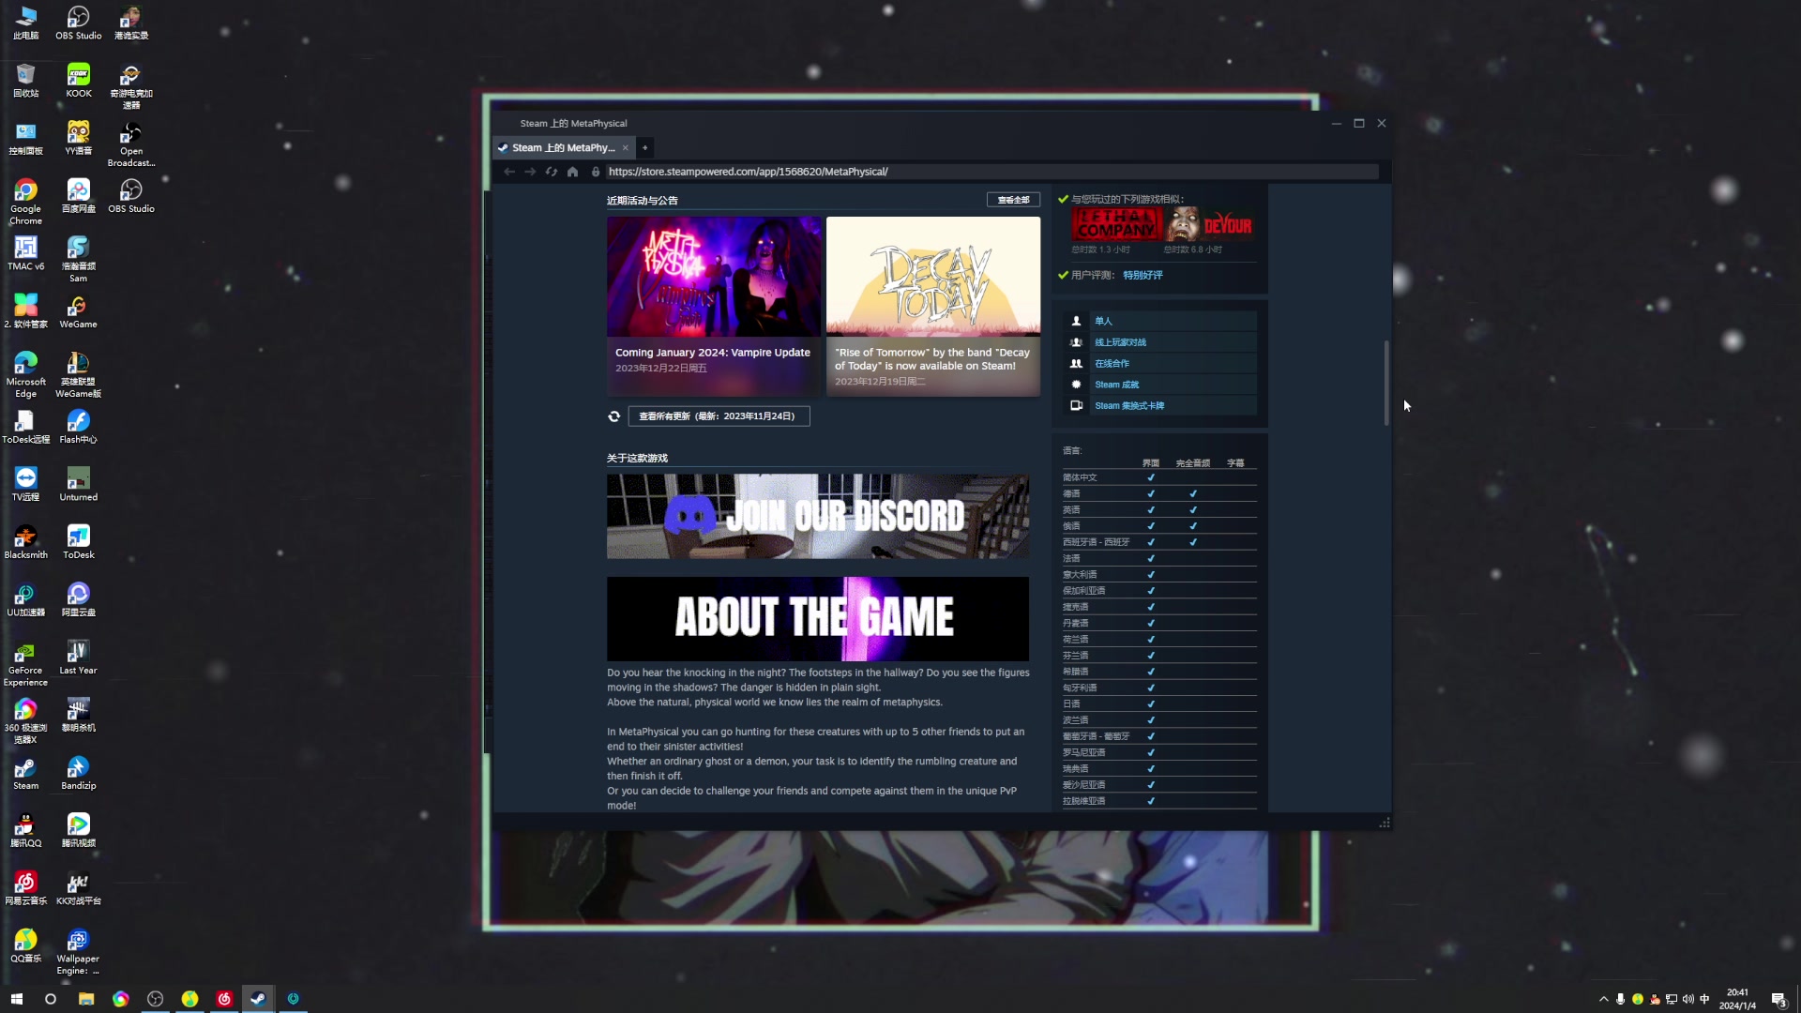1801x1013 pixels.
Task: Open the Blacksmith desktop icon
Action: [26, 542]
